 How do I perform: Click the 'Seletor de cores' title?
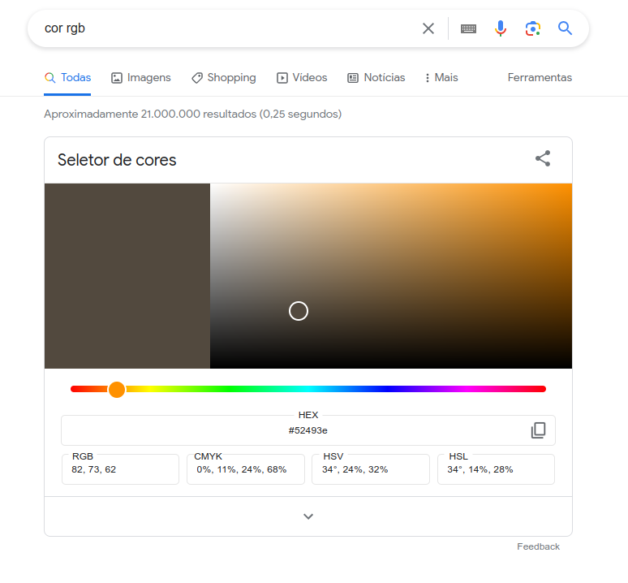(x=117, y=160)
